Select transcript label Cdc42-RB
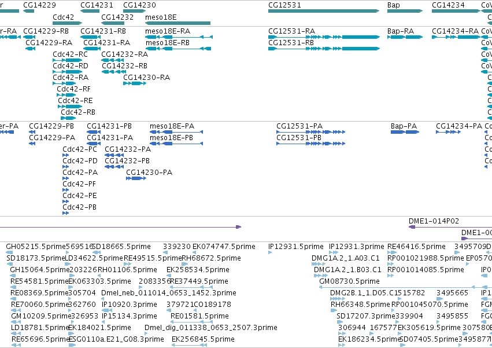Screen dimensions: 492x348 [x=78, y=112]
